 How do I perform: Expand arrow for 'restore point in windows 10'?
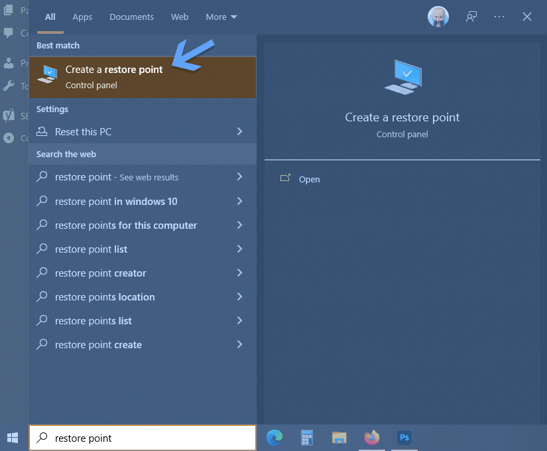point(239,201)
